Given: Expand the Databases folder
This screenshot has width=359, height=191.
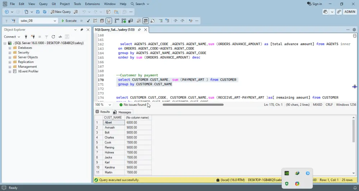Looking at the screenshot, I should (10, 48).
